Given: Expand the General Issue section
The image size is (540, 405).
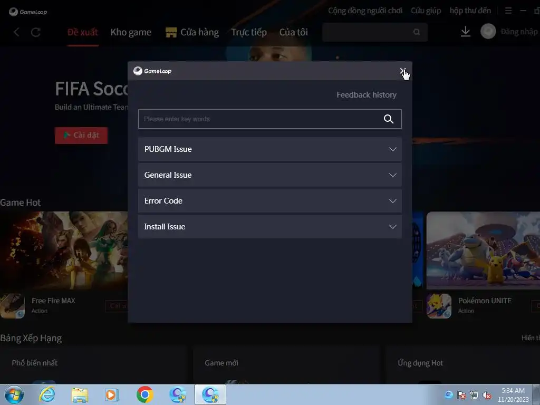Looking at the screenshot, I should coord(269,175).
